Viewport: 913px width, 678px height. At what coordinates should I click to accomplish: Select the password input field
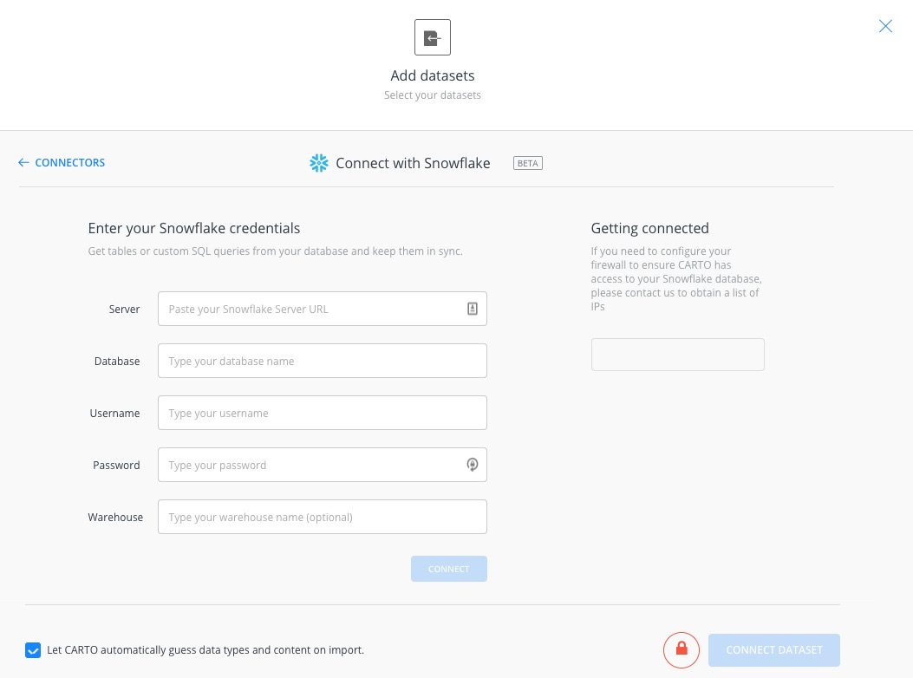[x=312, y=465]
